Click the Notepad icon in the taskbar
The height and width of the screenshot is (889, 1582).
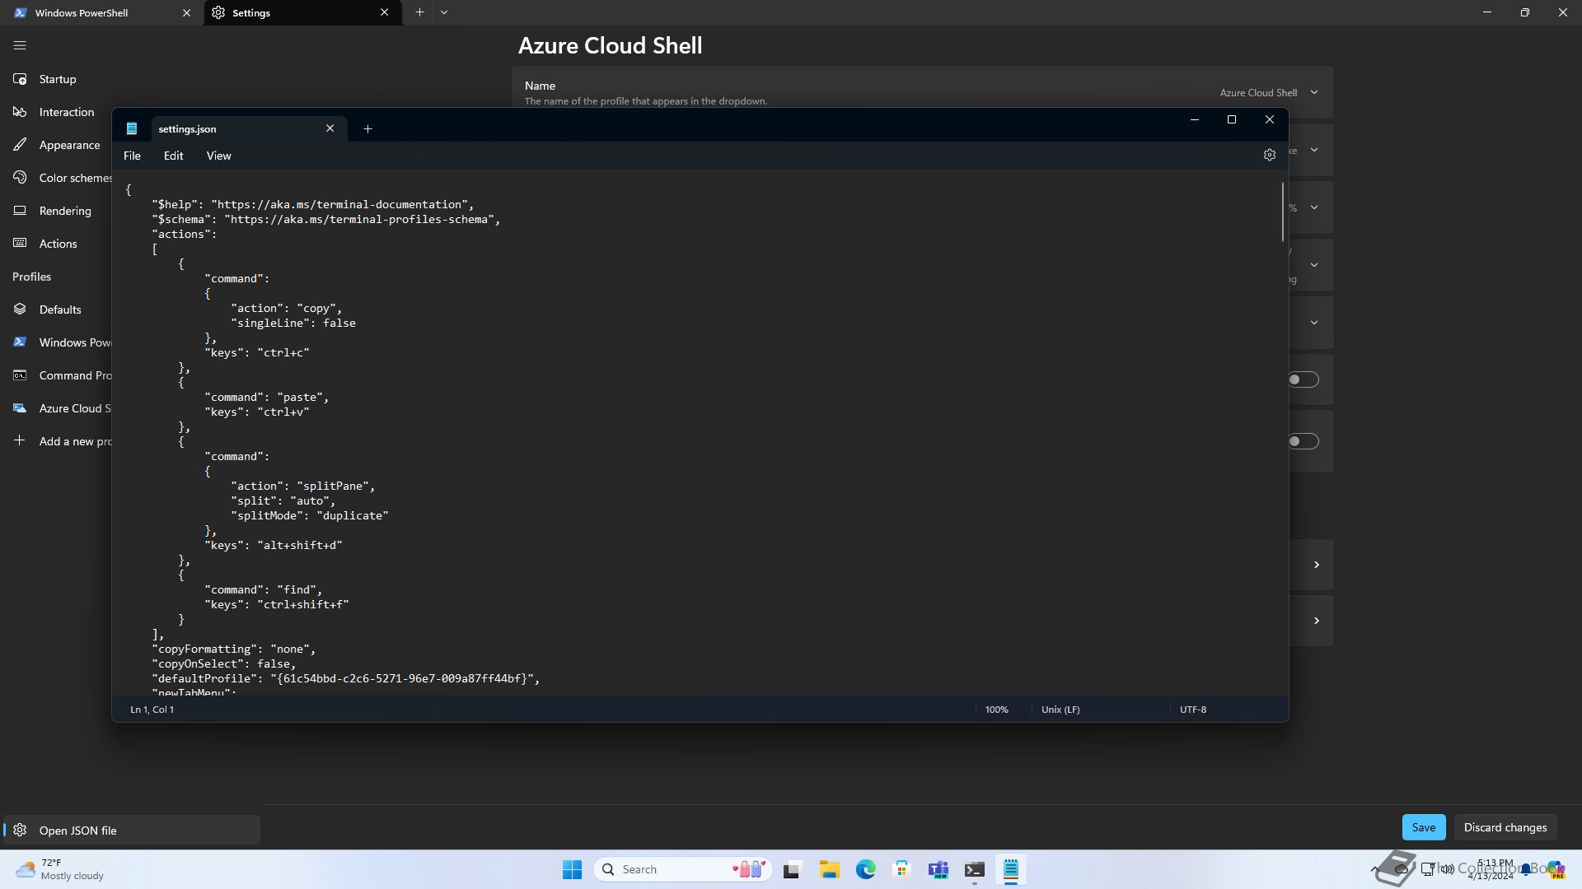[1010, 869]
